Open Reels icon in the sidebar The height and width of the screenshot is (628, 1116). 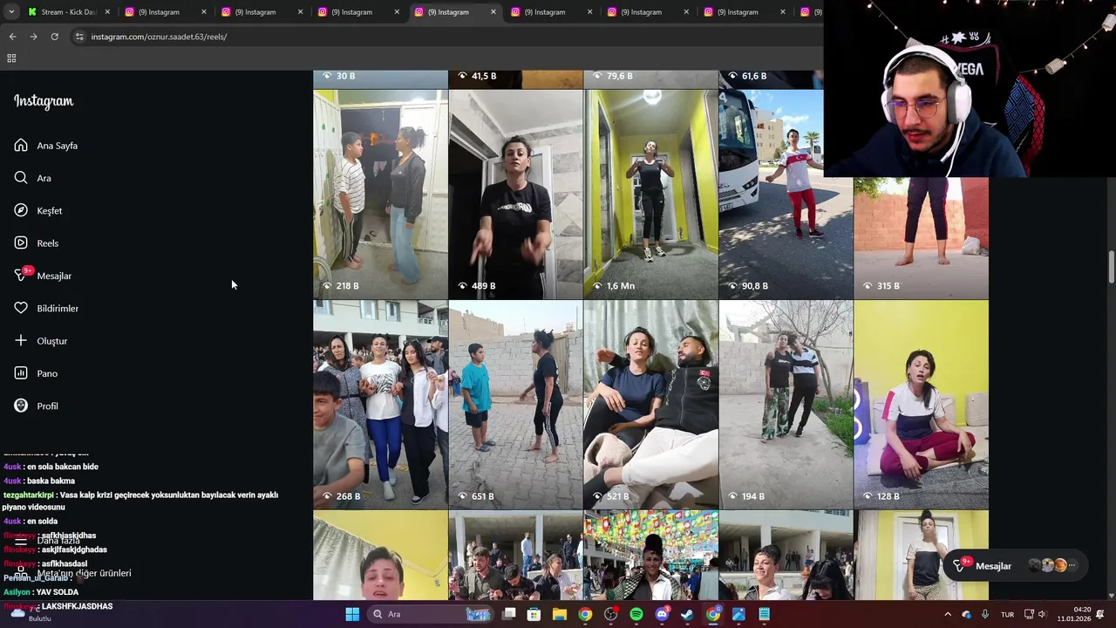pyautogui.click(x=21, y=243)
